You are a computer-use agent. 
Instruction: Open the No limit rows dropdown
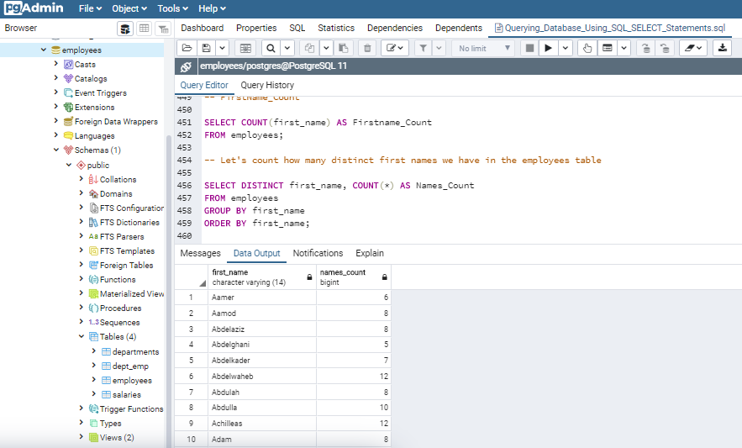coord(485,48)
